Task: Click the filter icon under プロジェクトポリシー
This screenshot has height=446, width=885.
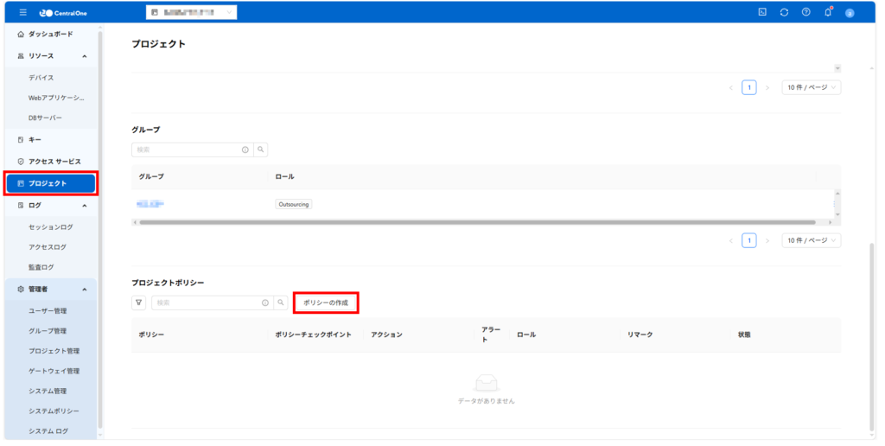Action: point(138,303)
